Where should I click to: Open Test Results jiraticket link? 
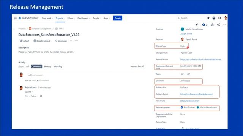(189, 101)
